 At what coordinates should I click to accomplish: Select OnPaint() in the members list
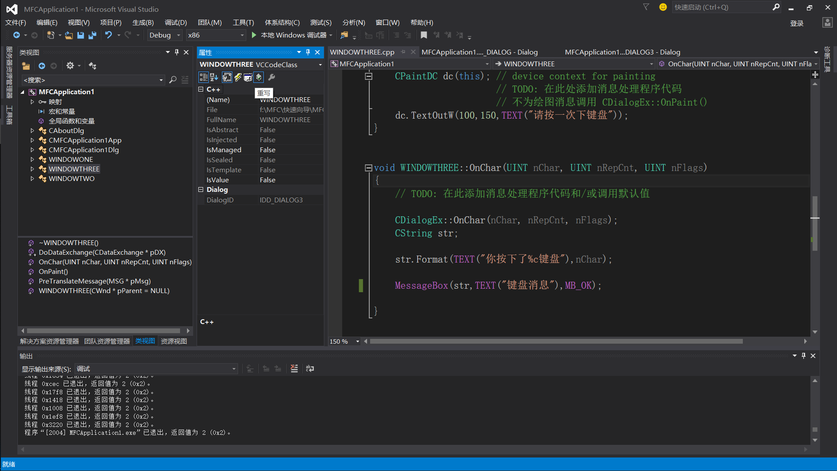[53, 271]
